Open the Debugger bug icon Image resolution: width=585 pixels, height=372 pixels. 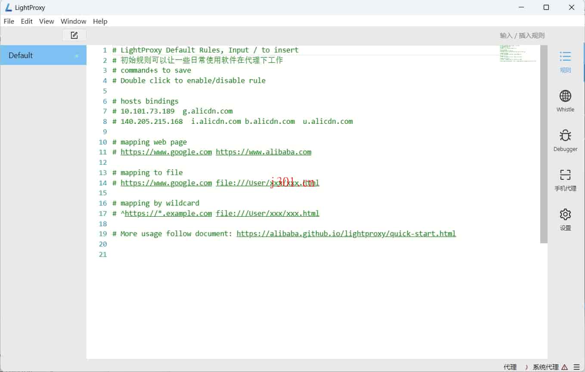click(x=565, y=135)
